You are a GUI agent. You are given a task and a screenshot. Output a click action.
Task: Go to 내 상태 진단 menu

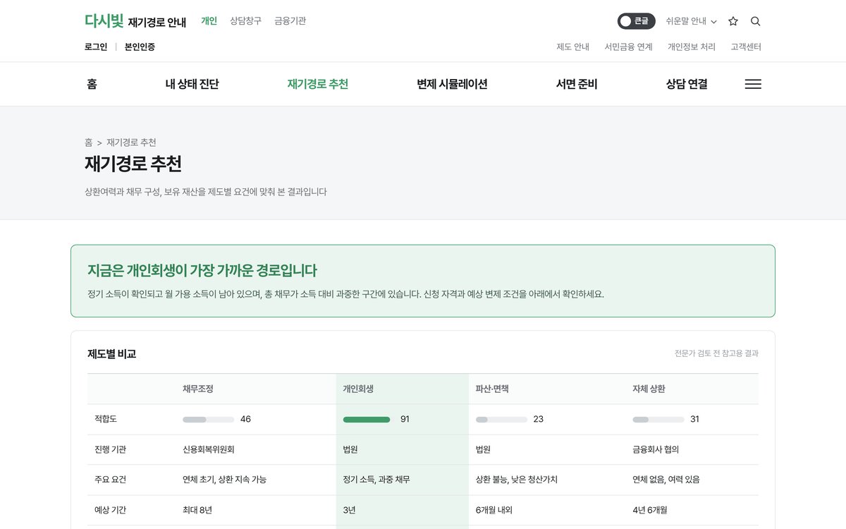coord(192,84)
